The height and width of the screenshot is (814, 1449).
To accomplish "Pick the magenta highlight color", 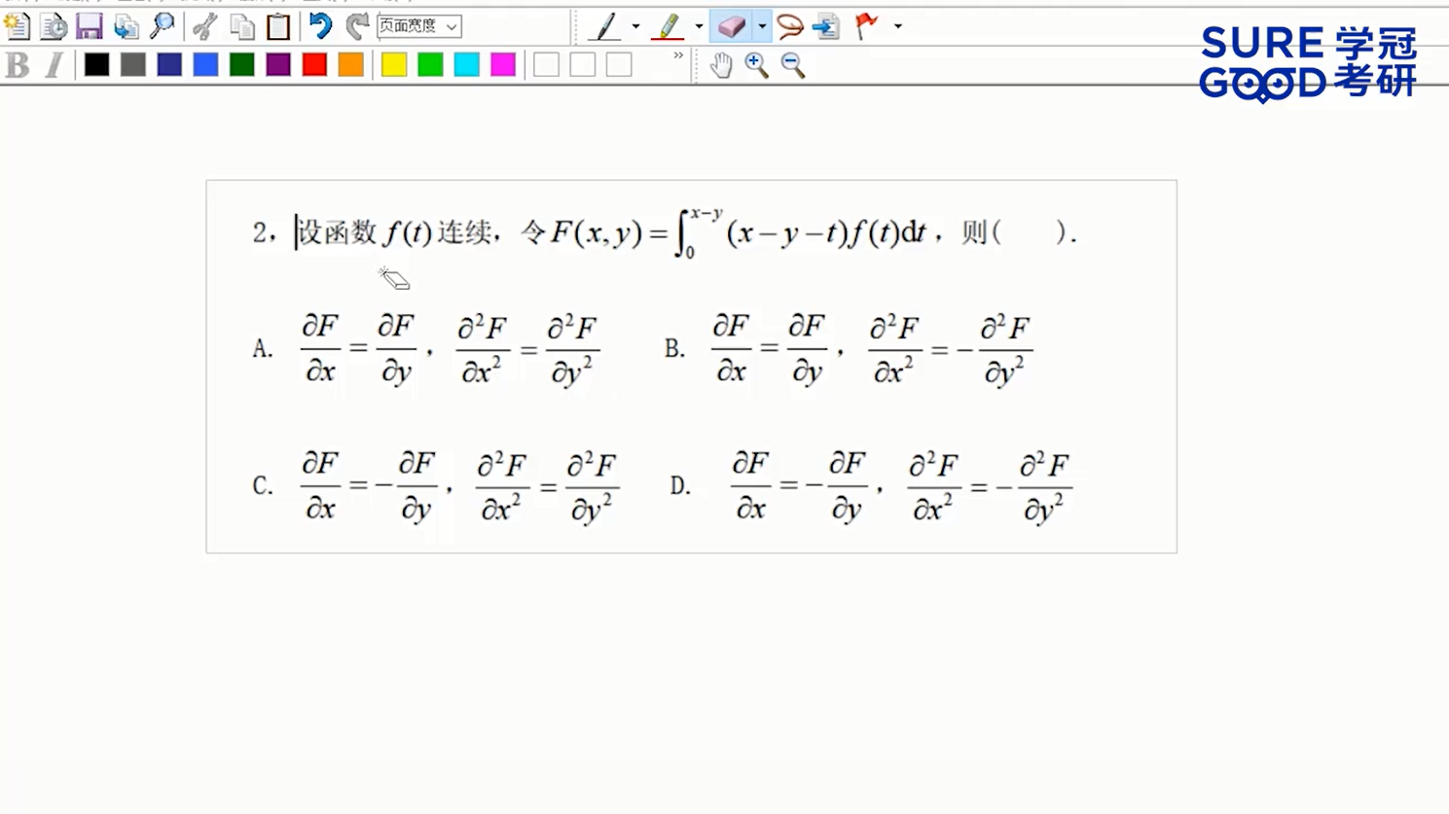I will [x=503, y=65].
